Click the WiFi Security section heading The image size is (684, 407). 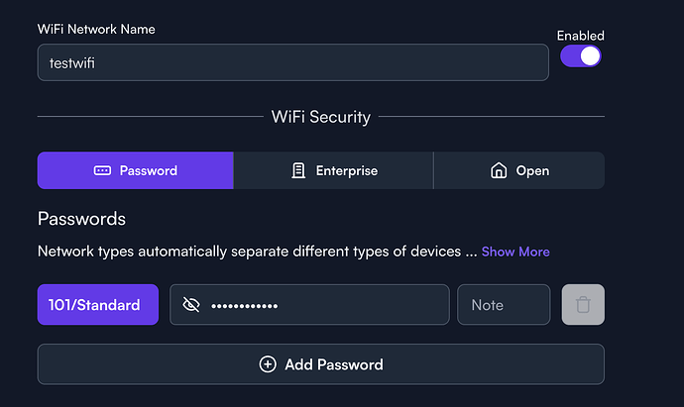click(321, 117)
